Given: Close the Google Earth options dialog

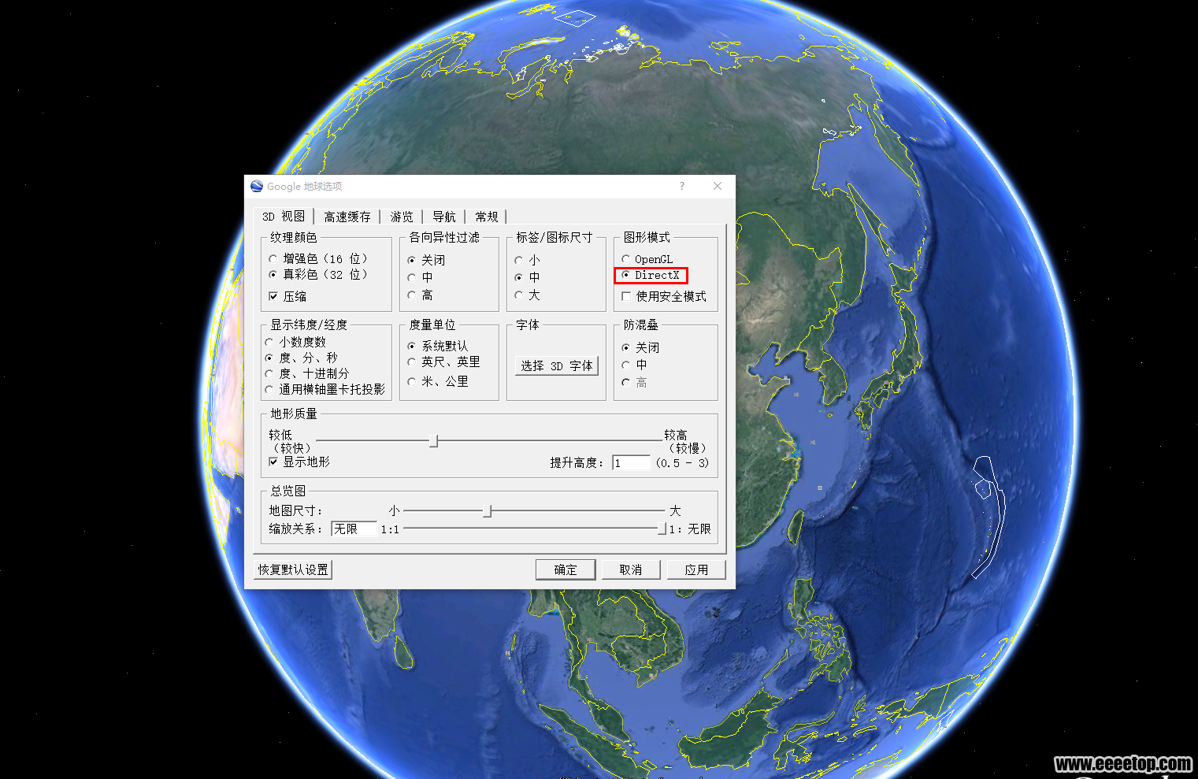Looking at the screenshot, I should click(718, 186).
